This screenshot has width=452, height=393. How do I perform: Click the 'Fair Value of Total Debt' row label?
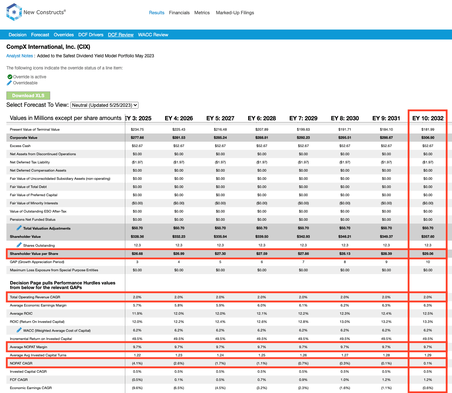pyautogui.click(x=28, y=187)
